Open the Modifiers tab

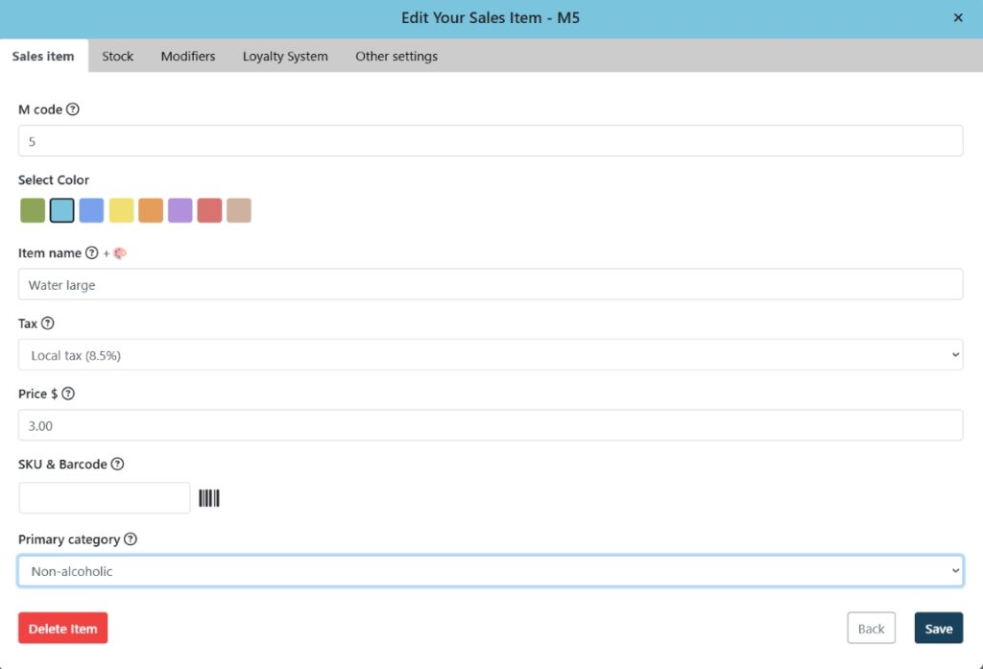(188, 57)
